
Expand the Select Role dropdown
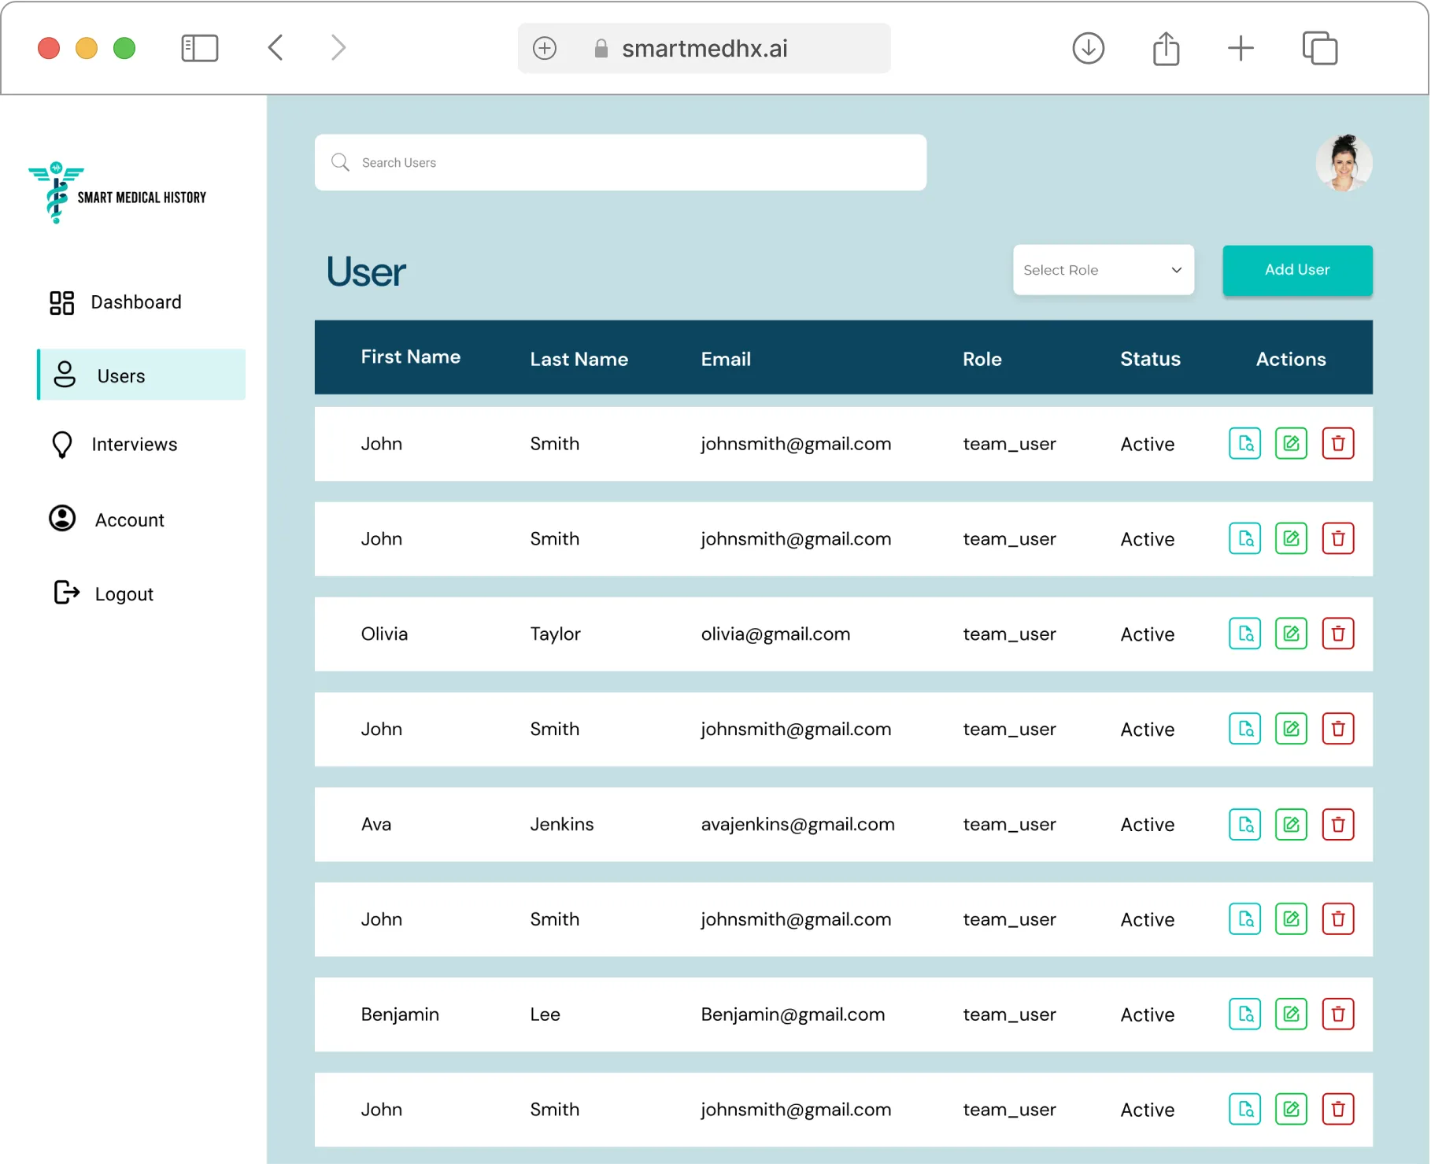tap(1103, 270)
